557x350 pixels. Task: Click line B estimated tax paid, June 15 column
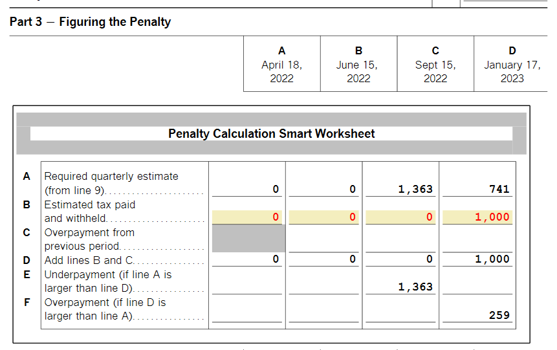click(325, 217)
